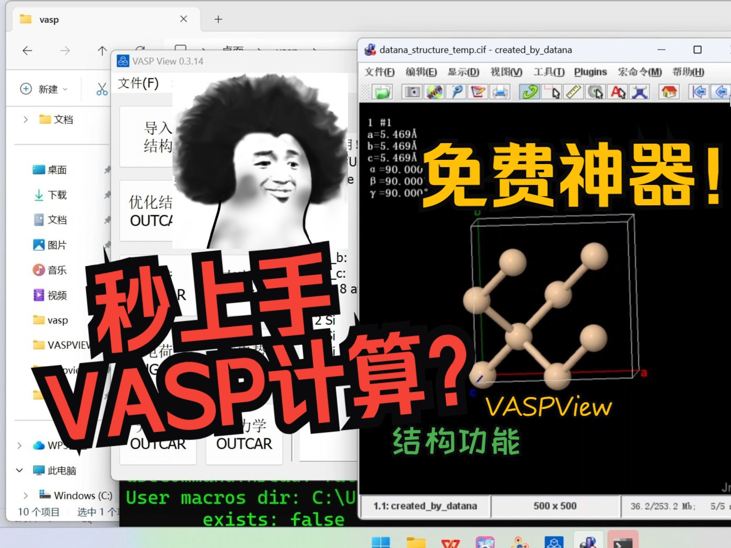Select 桌面 in Explorer sidebar
This screenshot has width=731, height=548.
click(56, 170)
